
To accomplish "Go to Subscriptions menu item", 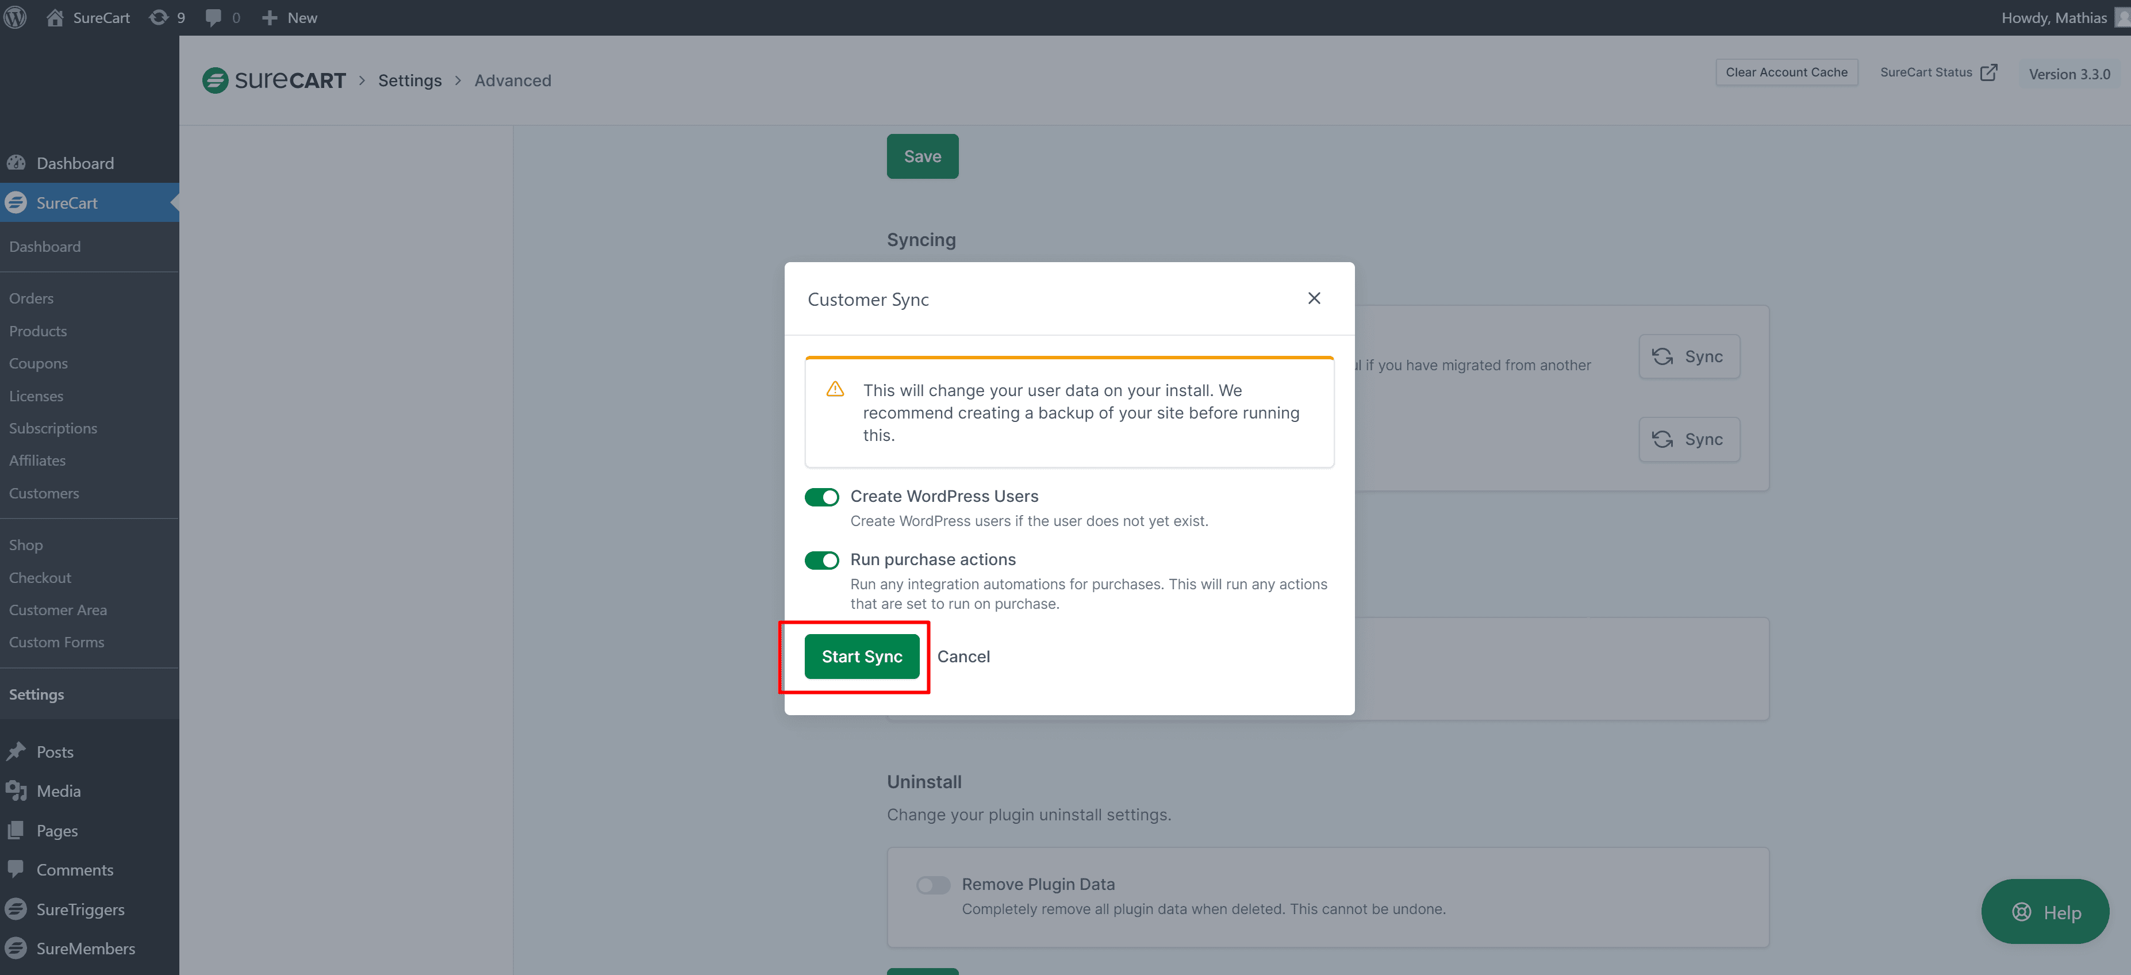I will 53,428.
